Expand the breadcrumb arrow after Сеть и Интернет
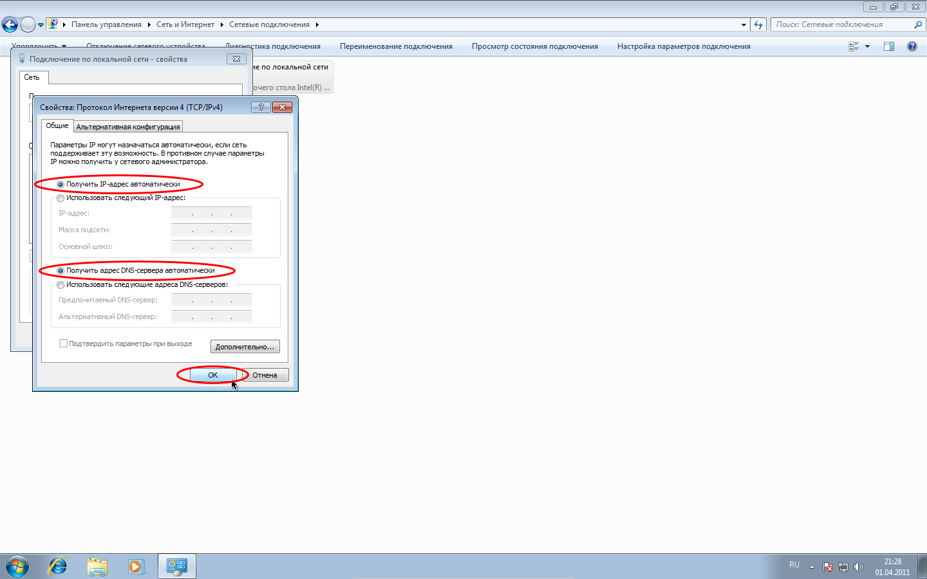The image size is (927, 579). click(x=222, y=24)
